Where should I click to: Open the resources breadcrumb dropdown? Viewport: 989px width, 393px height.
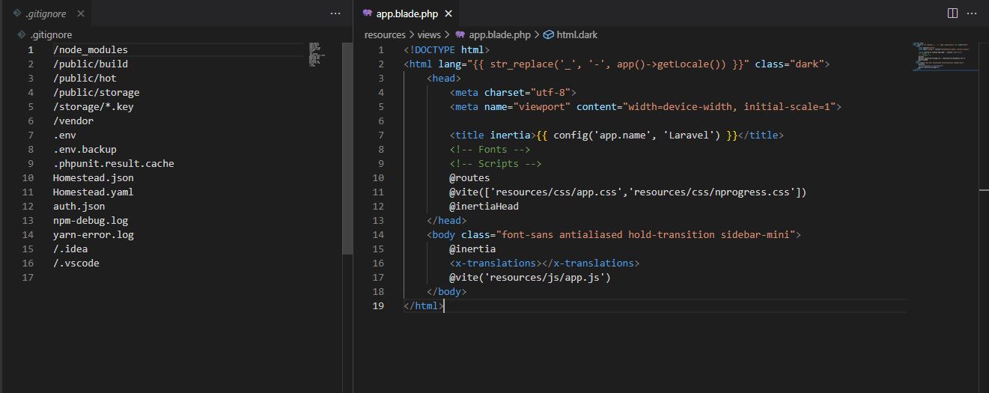[385, 34]
